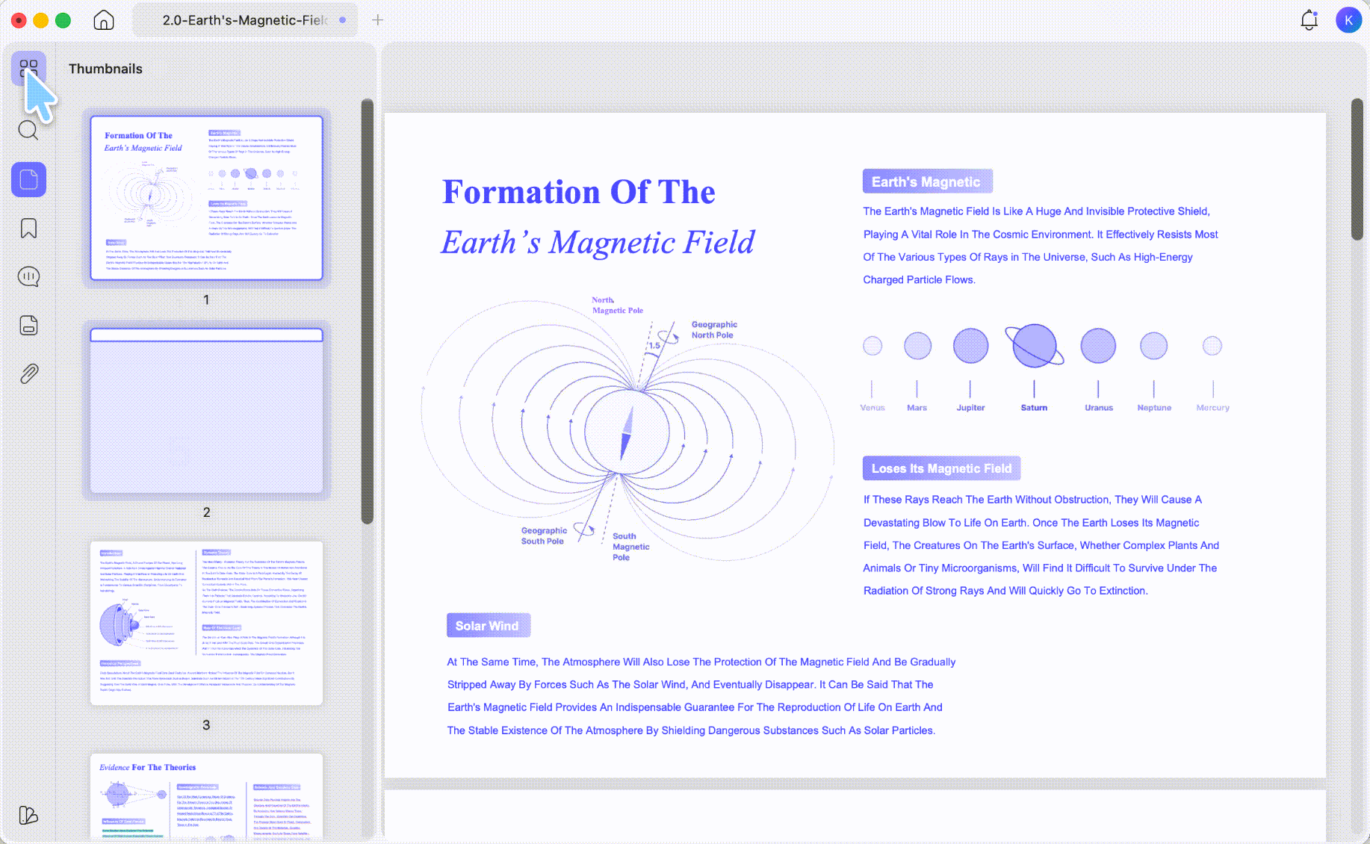The image size is (1370, 844).
Task: Switch to 2.0-Earth's-Magnetic-Field tab
Action: pos(245,20)
